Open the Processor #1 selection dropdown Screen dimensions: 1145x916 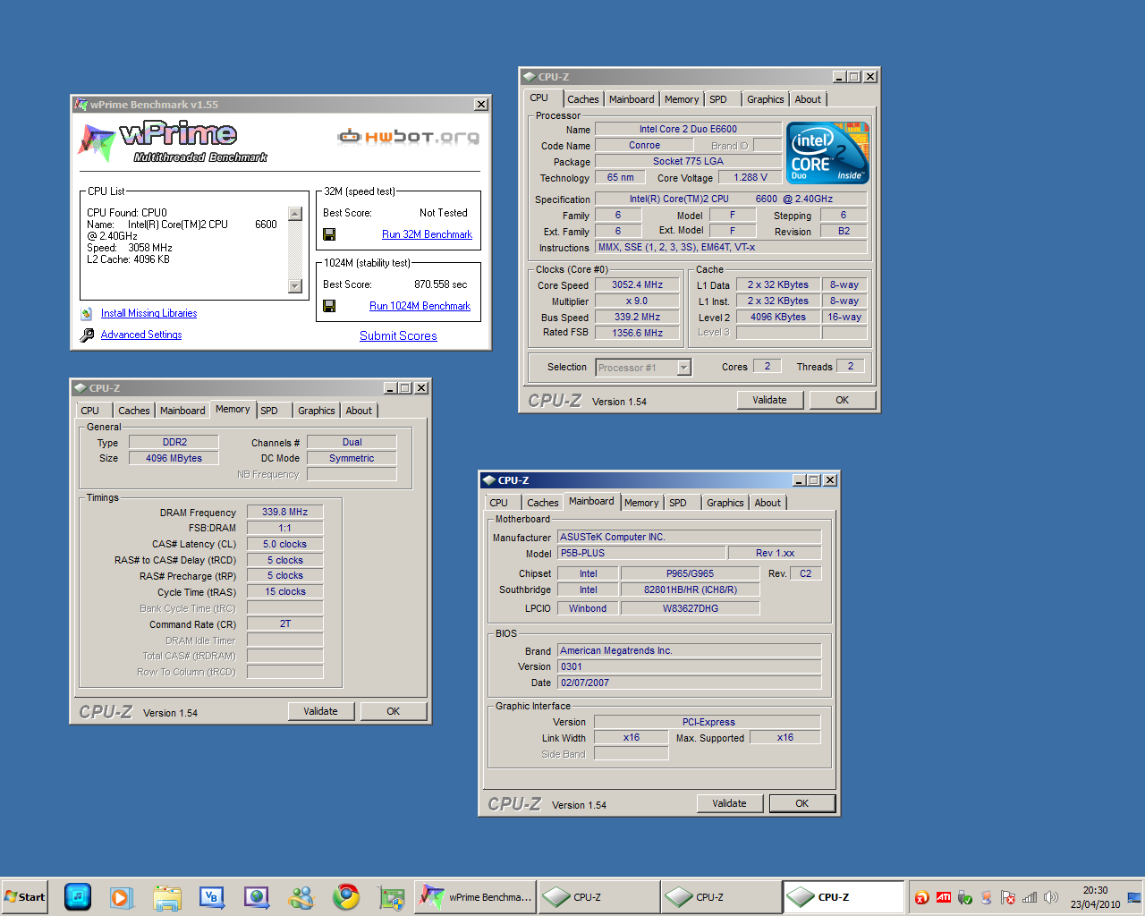tap(684, 368)
